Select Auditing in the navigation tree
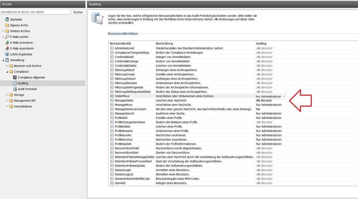358x199 pixels. pos(23,83)
